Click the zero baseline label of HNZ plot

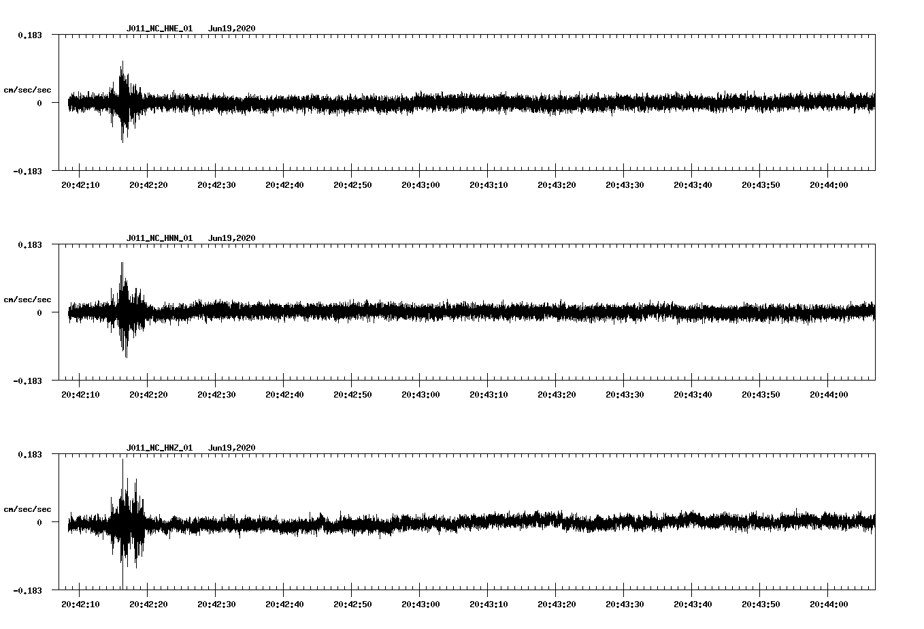[x=39, y=522]
